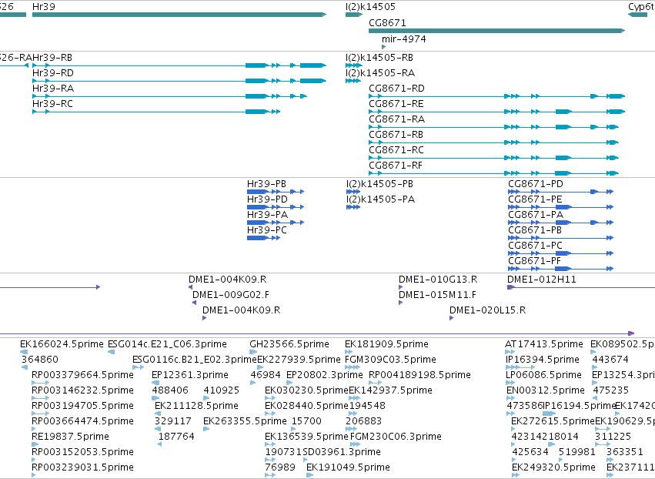Open EST RP004189198.5prime

tap(419, 375)
